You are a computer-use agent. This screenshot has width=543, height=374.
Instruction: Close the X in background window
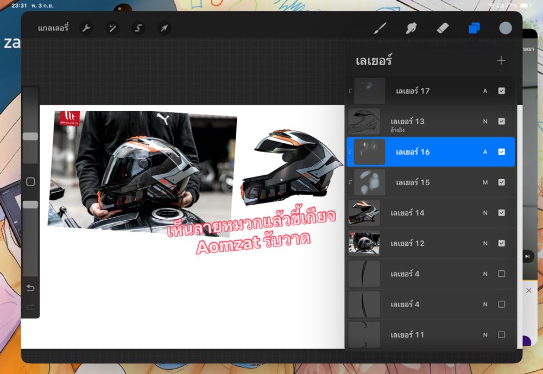tap(528, 290)
